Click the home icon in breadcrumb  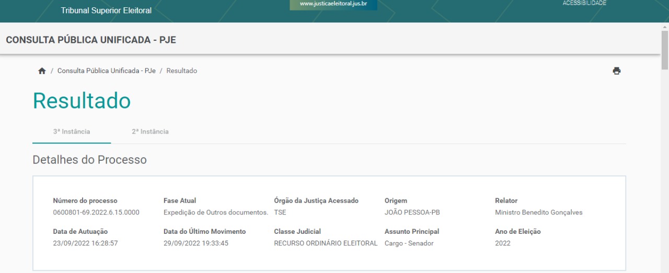pyautogui.click(x=42, y=71)
